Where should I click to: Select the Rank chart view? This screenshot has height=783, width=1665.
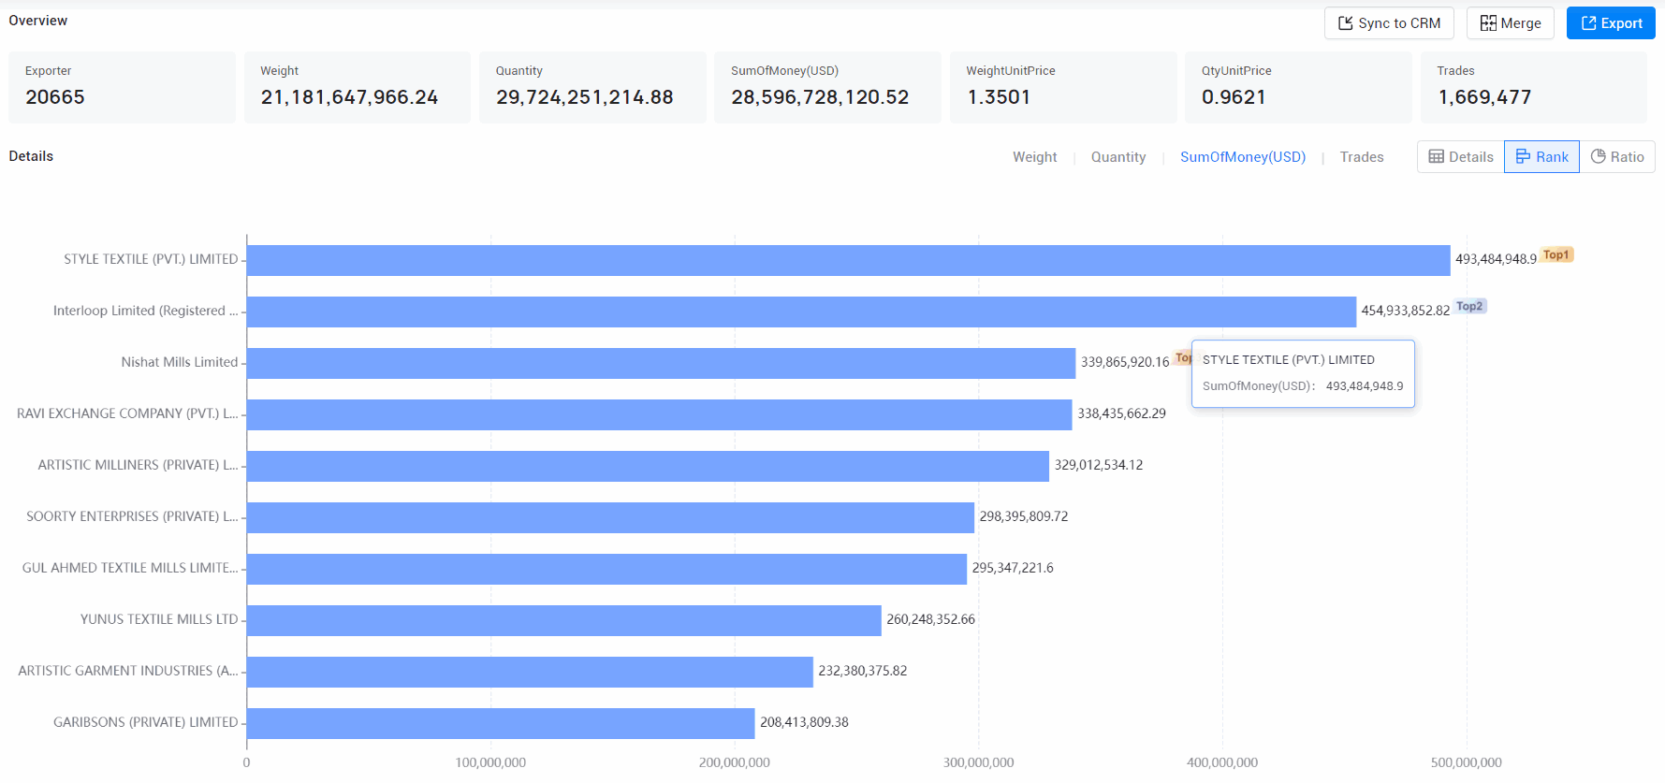tap(1541, 157)
